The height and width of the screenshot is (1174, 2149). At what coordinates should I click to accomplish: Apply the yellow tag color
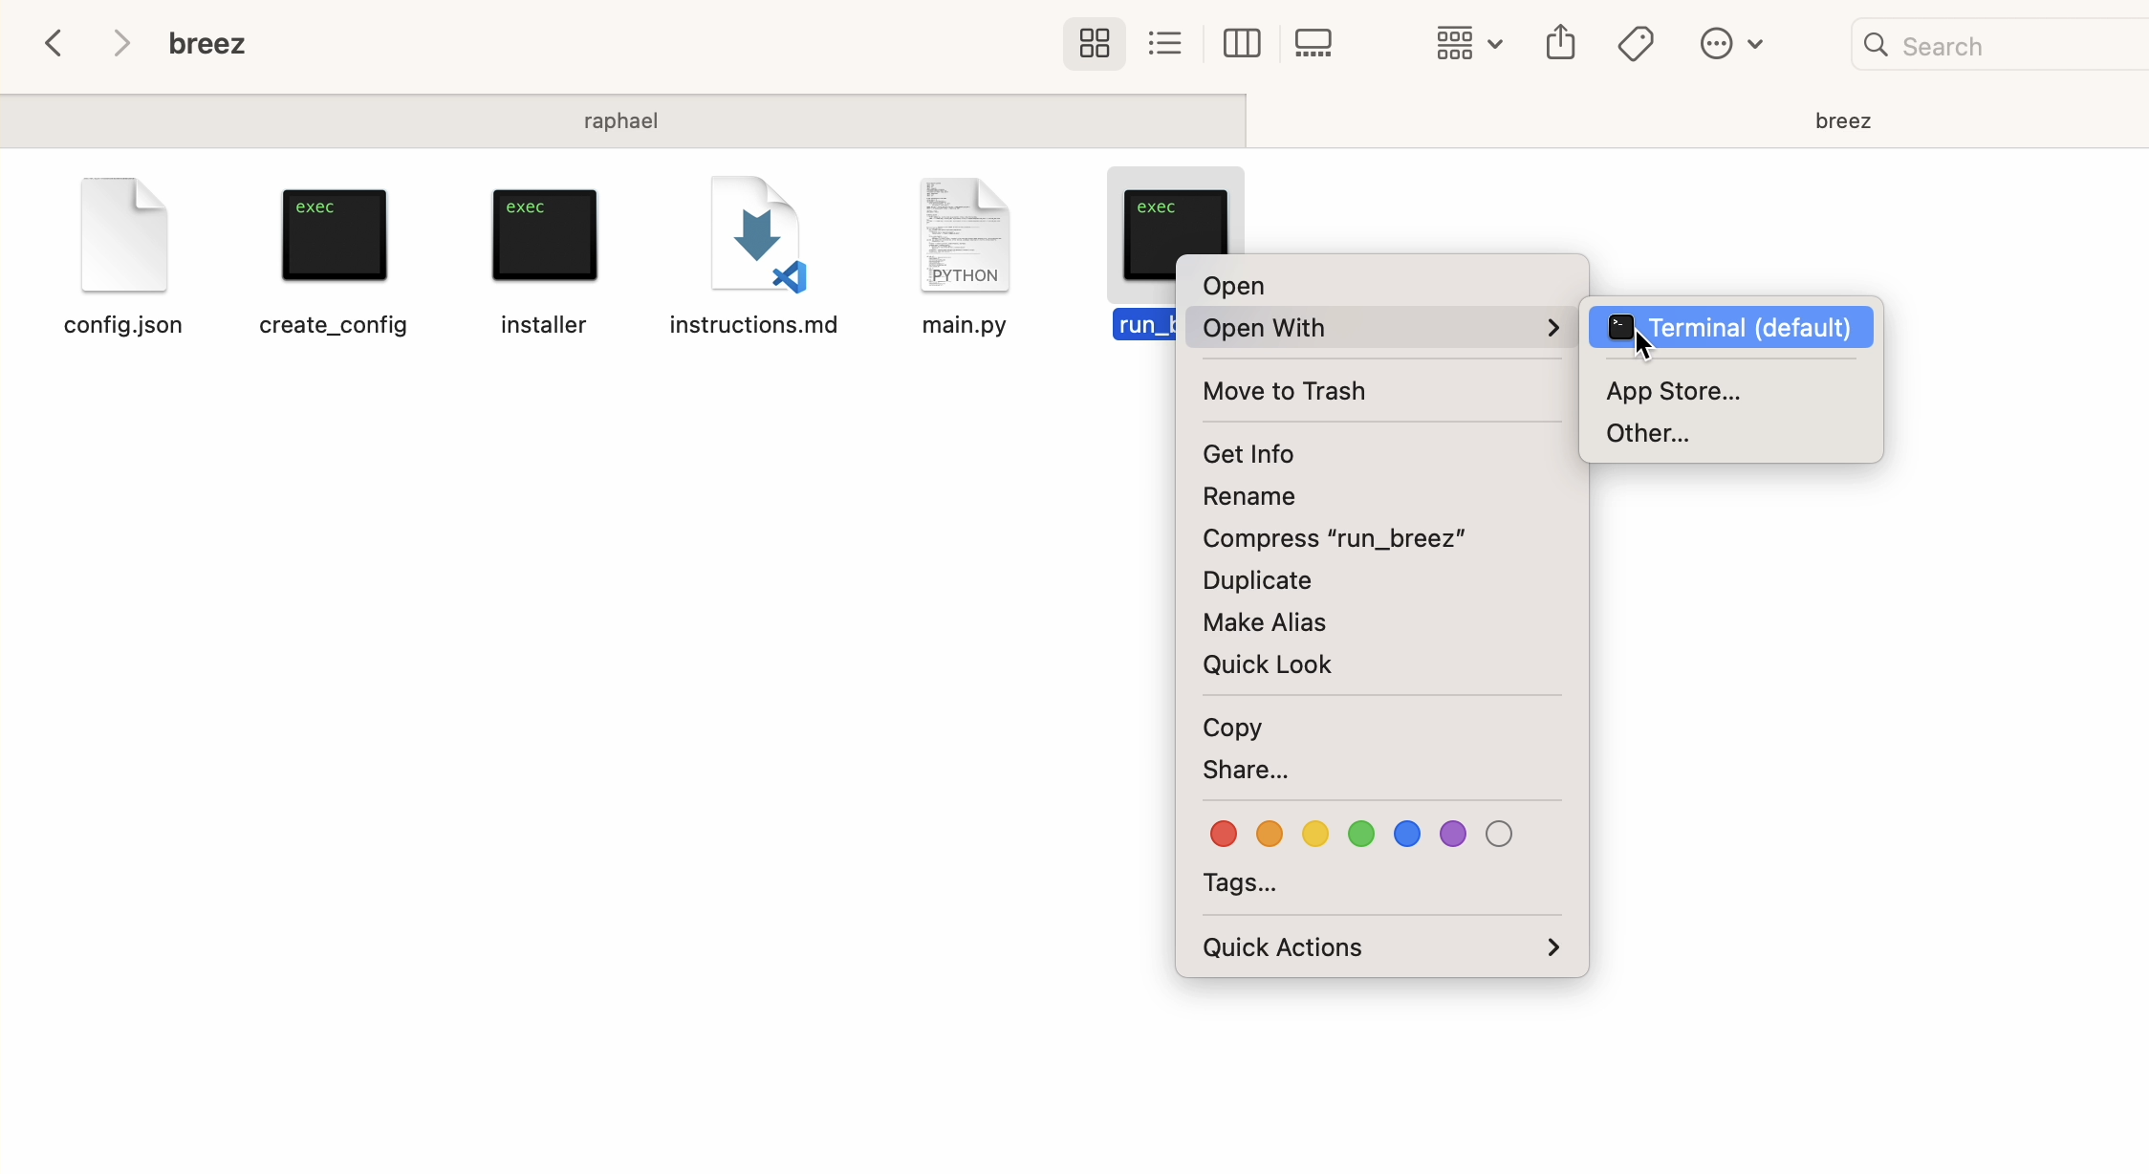(x=1315, y=835)
